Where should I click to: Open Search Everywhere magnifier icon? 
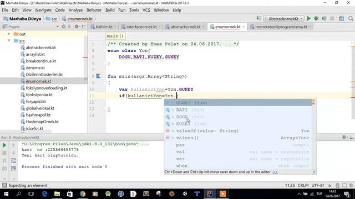click(351, 18)
